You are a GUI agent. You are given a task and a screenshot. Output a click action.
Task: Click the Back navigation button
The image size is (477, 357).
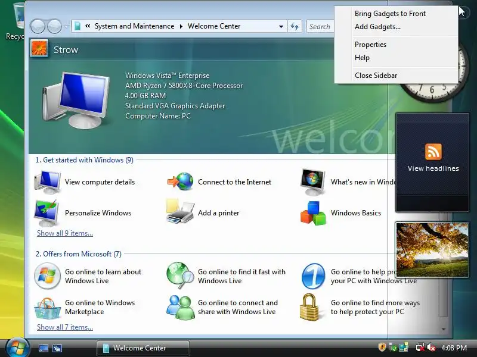38,26
